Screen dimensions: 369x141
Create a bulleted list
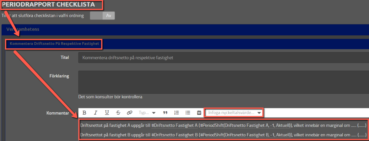(x=188, y=112)
